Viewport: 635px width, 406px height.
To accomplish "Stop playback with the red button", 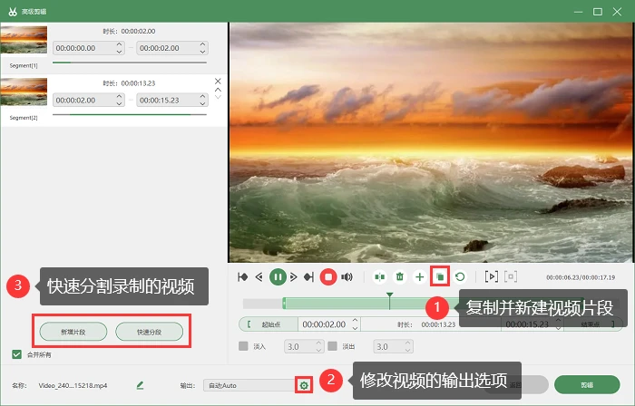I will point(328,277).
